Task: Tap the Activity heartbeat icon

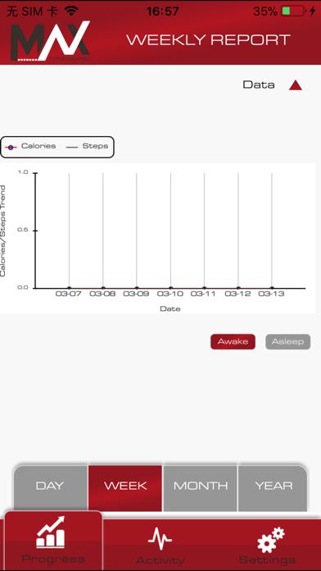Action: coord(160,539)
